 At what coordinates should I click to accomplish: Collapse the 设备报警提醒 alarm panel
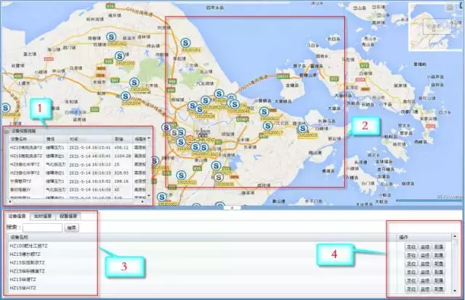click(7, 131)
